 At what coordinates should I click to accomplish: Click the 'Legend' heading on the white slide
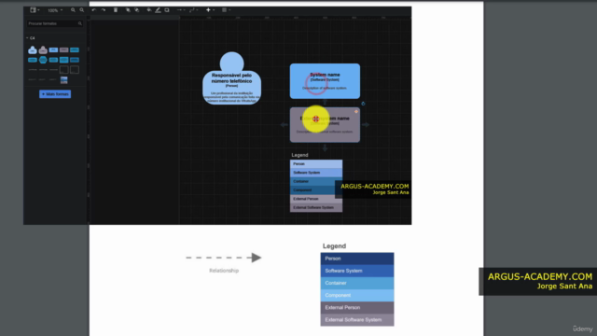(334, 246)
